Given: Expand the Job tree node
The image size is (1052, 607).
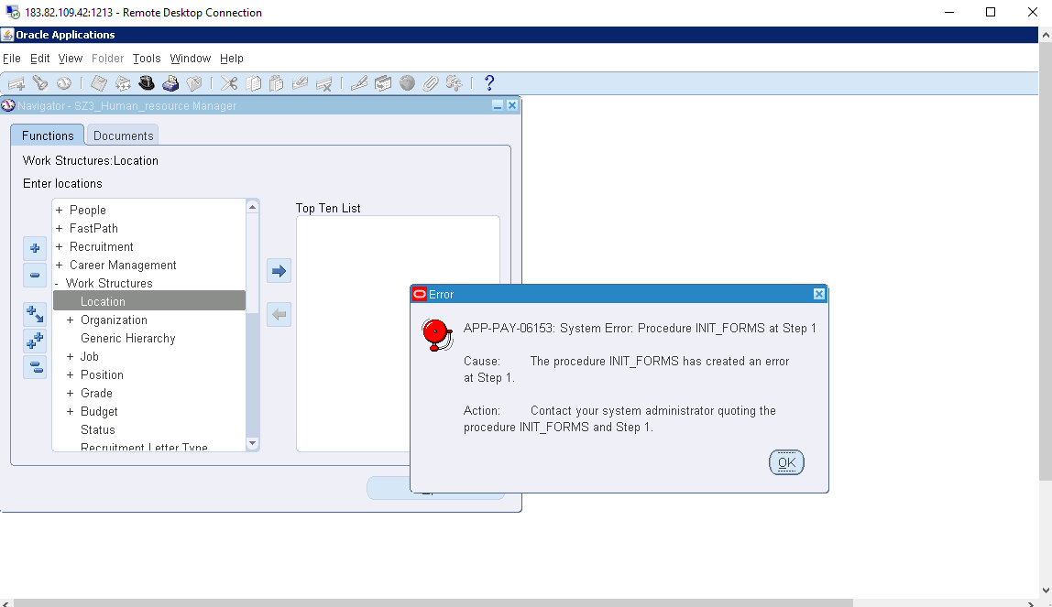Looking at the screenshot, I should [x=70, y=356].
